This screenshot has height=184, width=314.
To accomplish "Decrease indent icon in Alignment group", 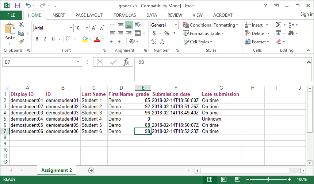I will (x=113, y=42).
